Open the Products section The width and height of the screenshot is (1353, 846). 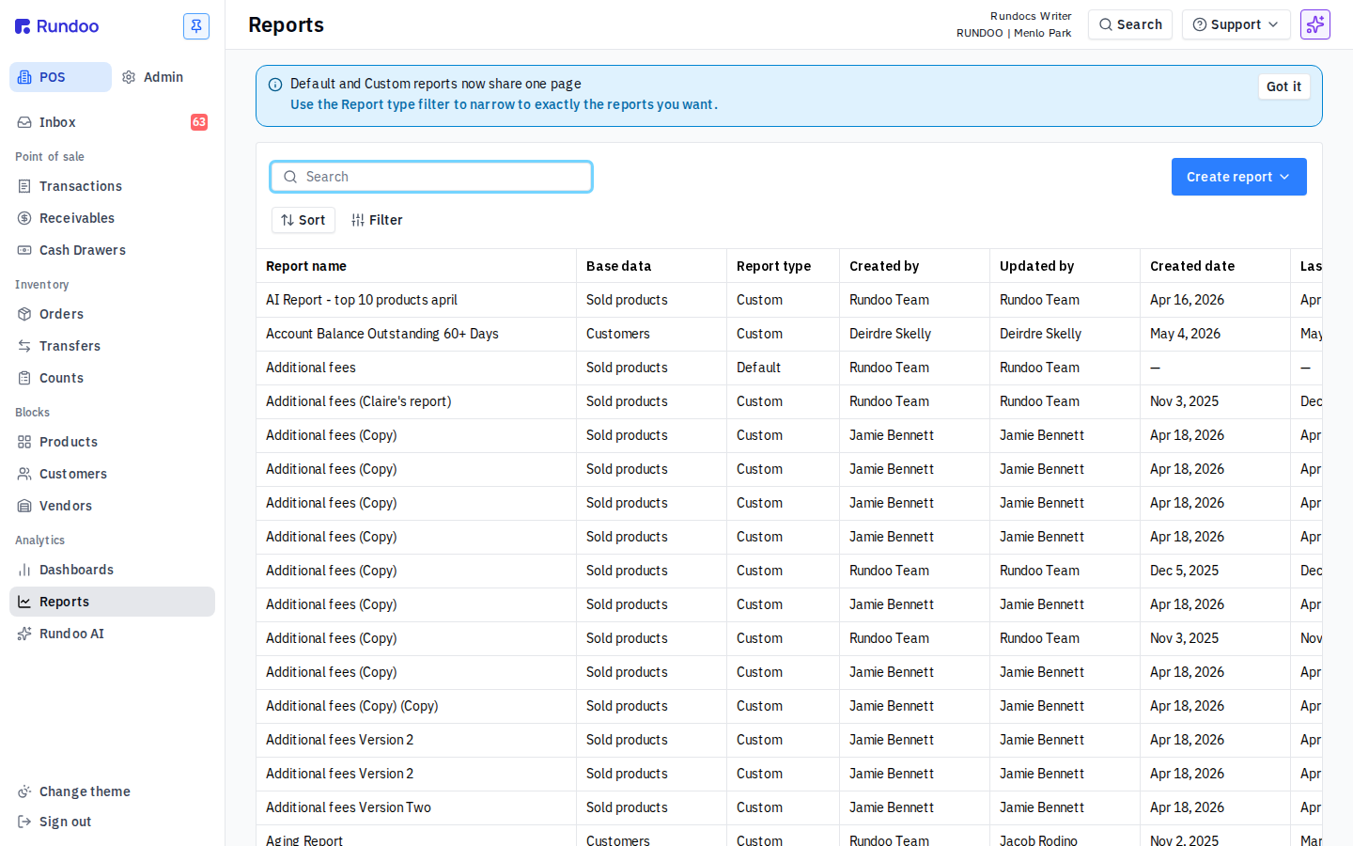coord(112,442)
